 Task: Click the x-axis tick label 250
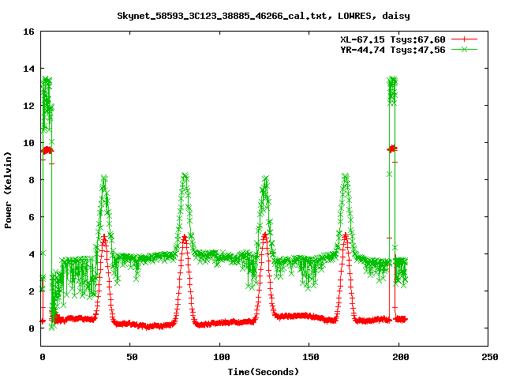pyautogui.click(x=489, y=357)
